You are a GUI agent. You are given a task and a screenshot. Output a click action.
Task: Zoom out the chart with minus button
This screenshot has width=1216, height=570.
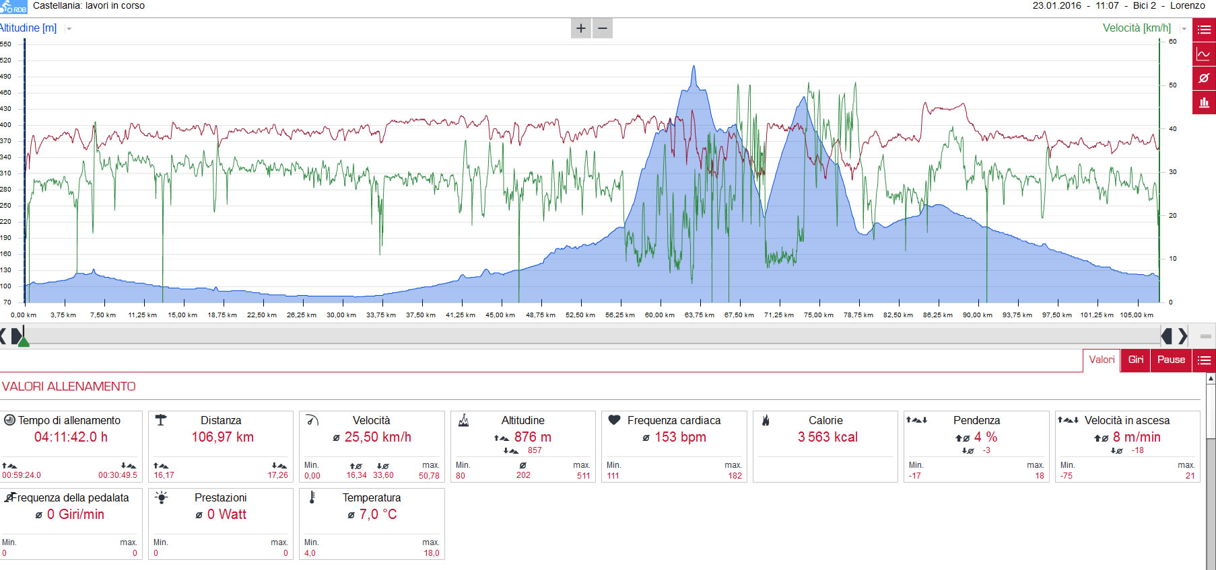603,28
